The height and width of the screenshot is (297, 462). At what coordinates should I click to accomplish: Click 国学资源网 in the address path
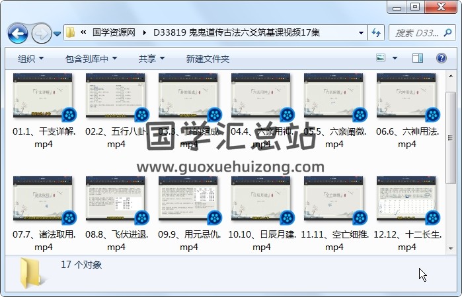[114, 32]
